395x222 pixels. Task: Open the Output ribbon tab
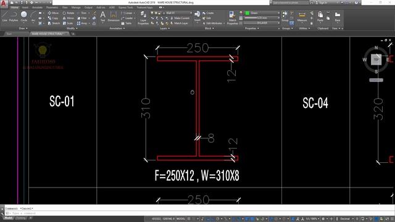point(88,7)
